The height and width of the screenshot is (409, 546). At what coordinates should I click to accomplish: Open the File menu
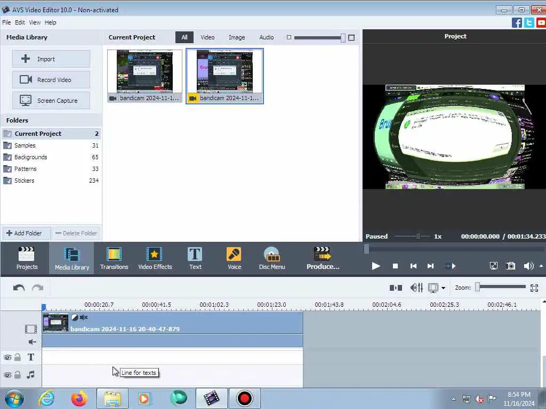pos(6,22)
